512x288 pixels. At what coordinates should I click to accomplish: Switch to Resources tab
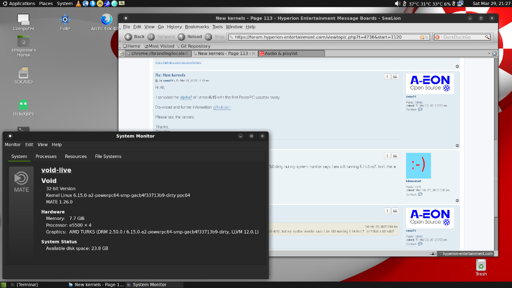pos(76,156)
